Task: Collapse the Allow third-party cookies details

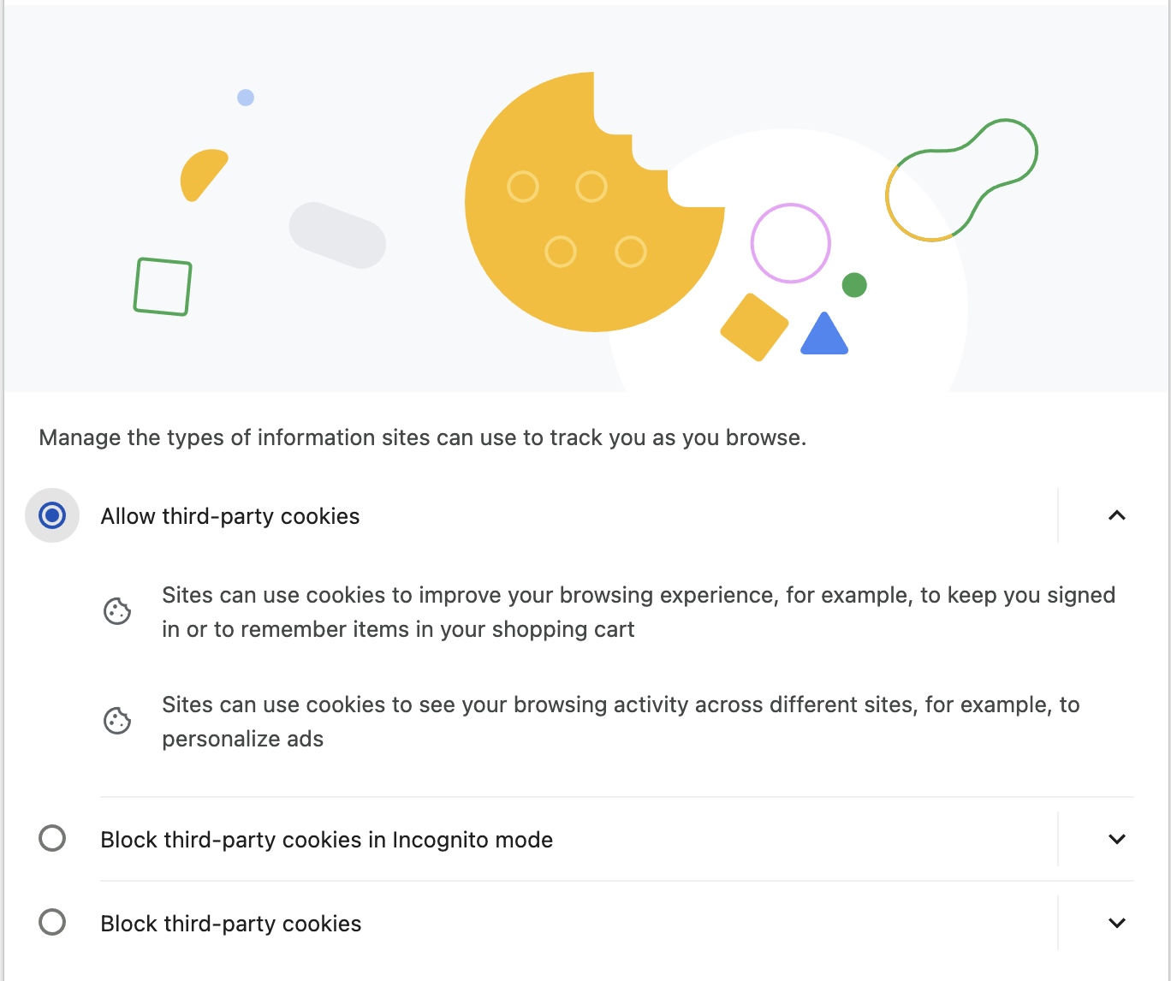Action: coord(1116,515)
